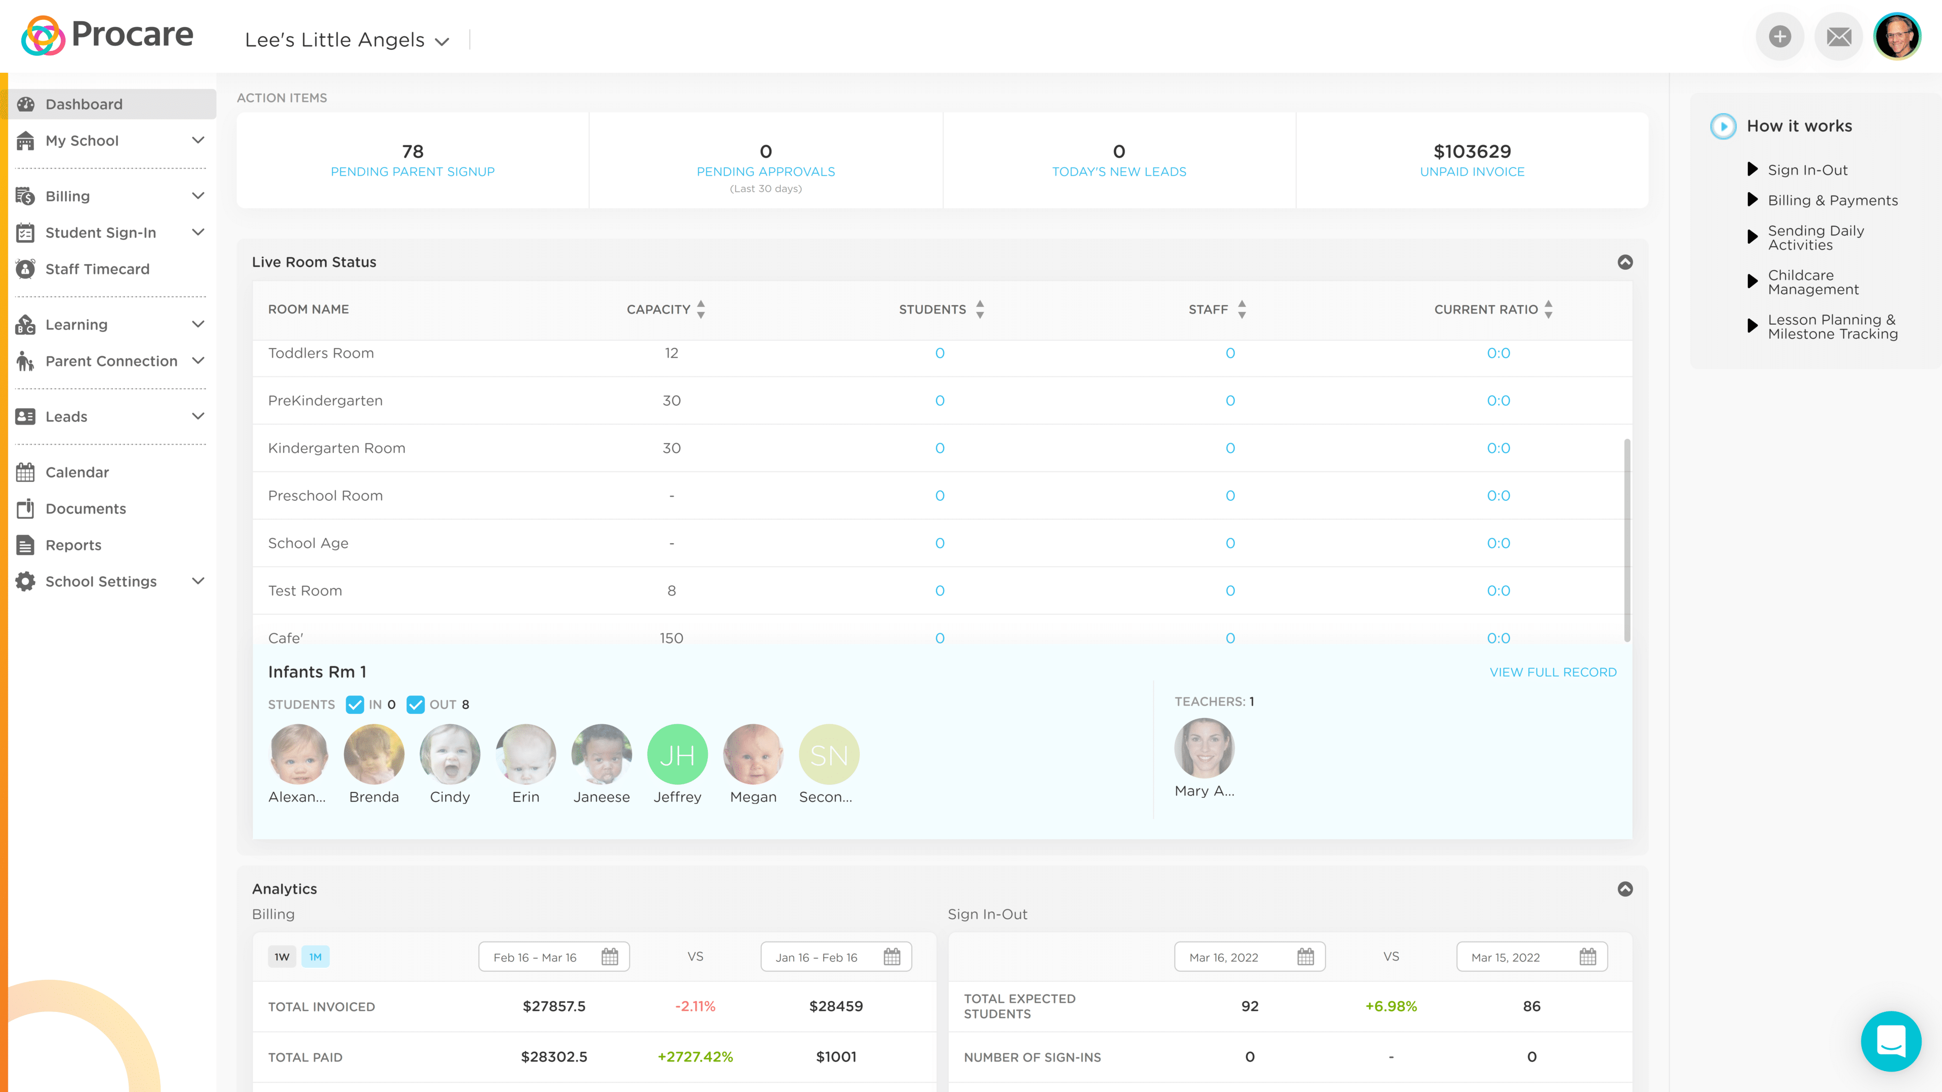This screenshot has height=1092, width=1942.
Task: Click the Feb 16 - Mar 16 date field
Action: (553, 957)
